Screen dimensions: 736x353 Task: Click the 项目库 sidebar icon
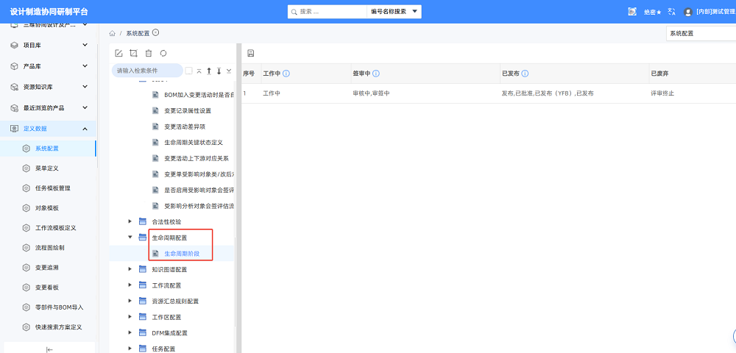[x=14, y=45]
